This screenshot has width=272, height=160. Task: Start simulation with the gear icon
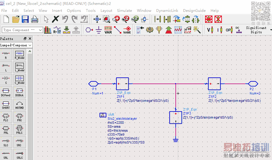pyautogui.click(x=149, y=30)
